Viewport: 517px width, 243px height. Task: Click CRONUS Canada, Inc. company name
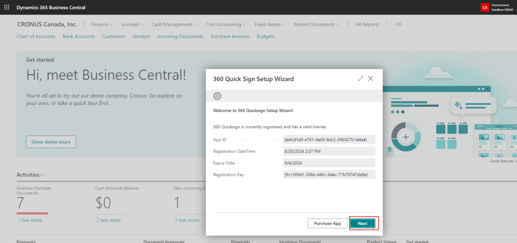click(47, 24)
